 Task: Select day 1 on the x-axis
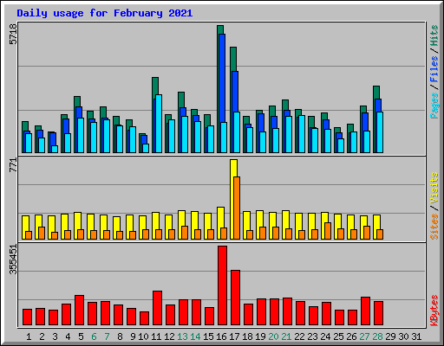29,336
